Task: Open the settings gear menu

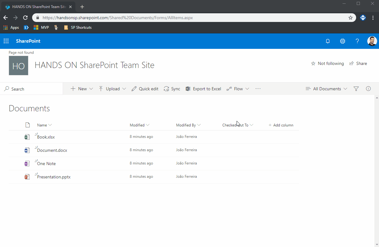Action: click(343, 41)
